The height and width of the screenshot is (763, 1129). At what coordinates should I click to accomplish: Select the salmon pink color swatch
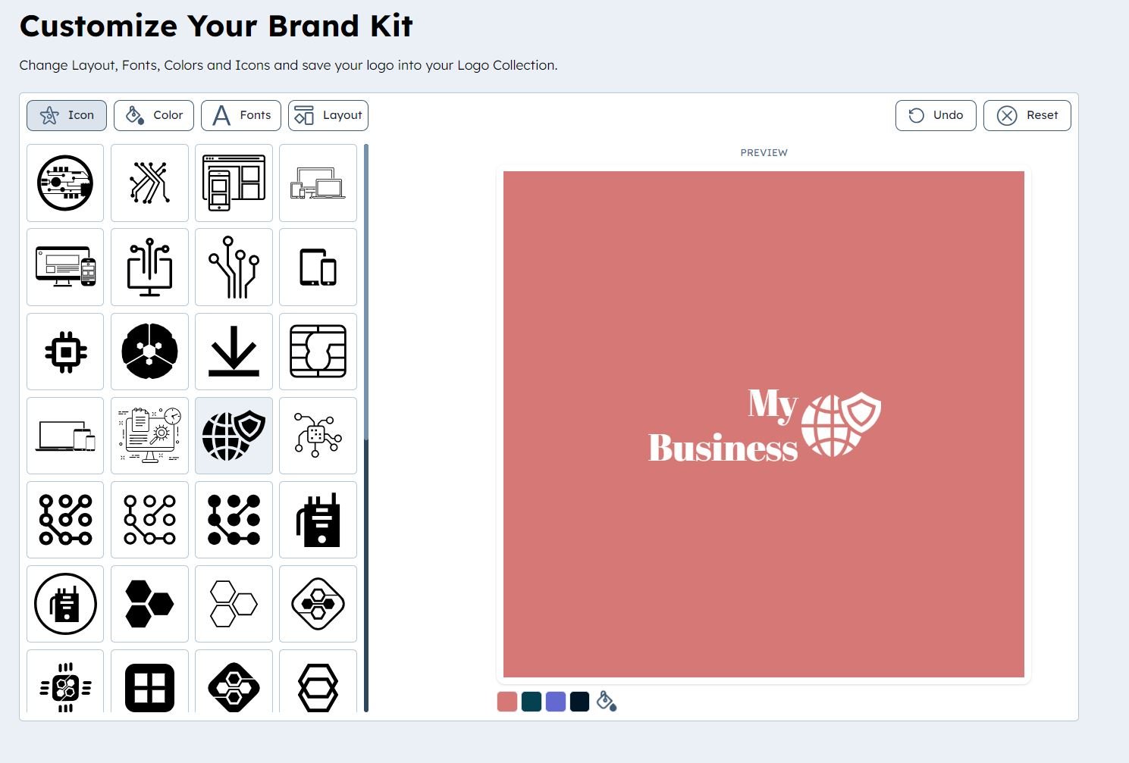pyautogui.click(x=507, y=702)
